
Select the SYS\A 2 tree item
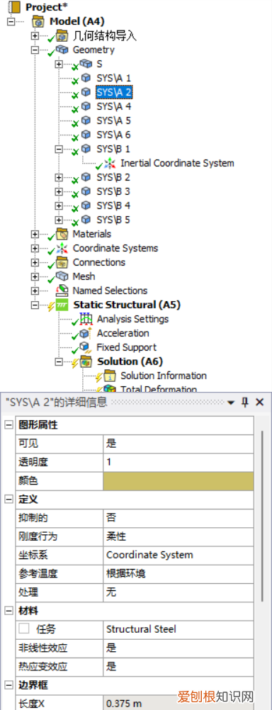[114, 92]
